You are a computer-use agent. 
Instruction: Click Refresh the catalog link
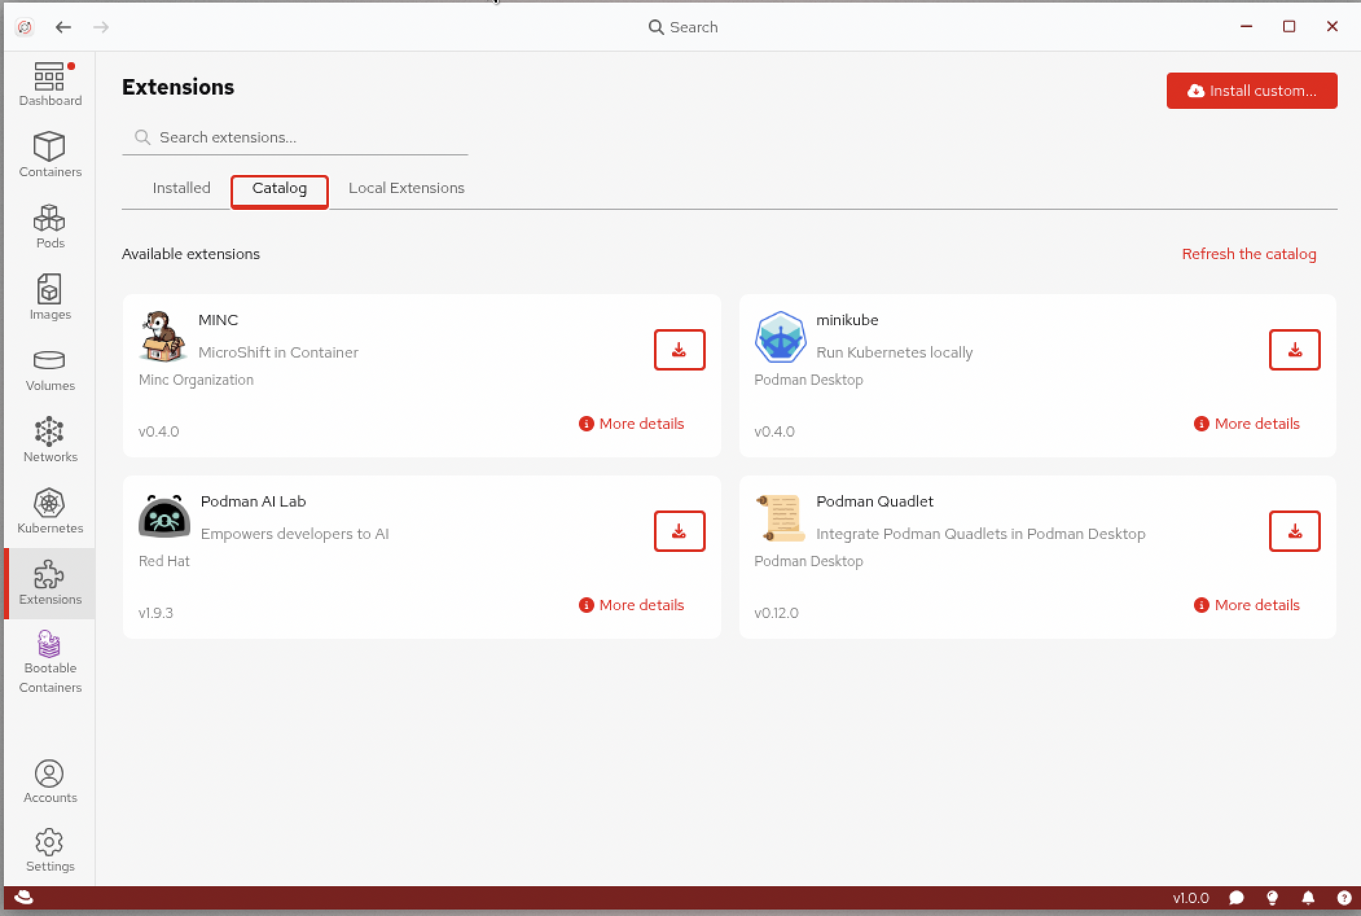point(1248,254)
